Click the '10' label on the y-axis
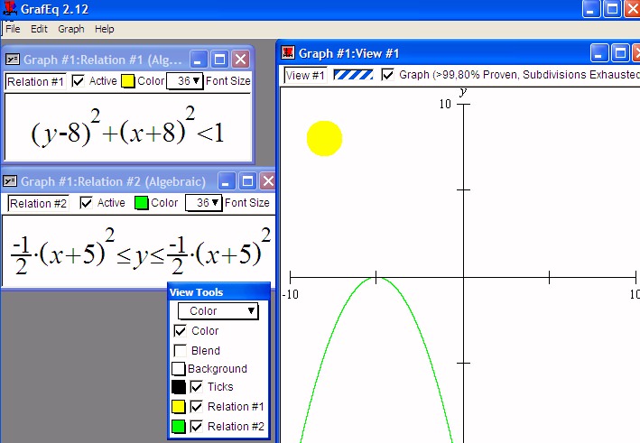 [445, 104]
